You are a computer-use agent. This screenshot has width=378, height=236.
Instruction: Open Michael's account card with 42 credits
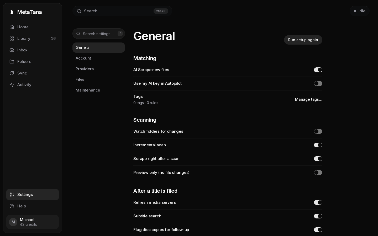(33, 222)
